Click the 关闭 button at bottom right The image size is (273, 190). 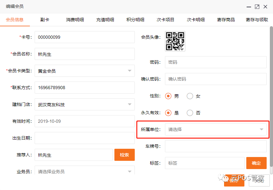point(259,180)
